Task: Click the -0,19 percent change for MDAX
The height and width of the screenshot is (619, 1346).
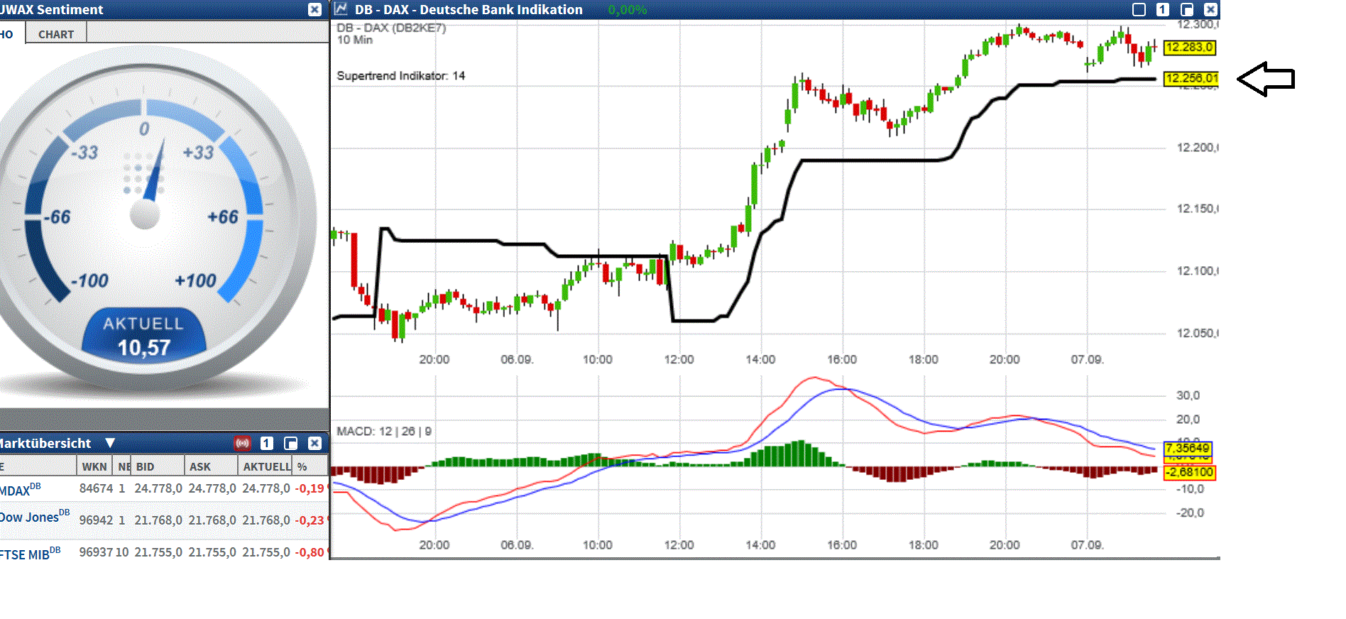Action: [x=310, y=488]
